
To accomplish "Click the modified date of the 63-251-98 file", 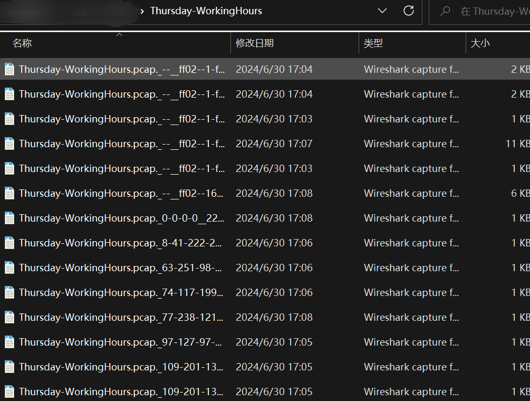I will pos(274,268).
